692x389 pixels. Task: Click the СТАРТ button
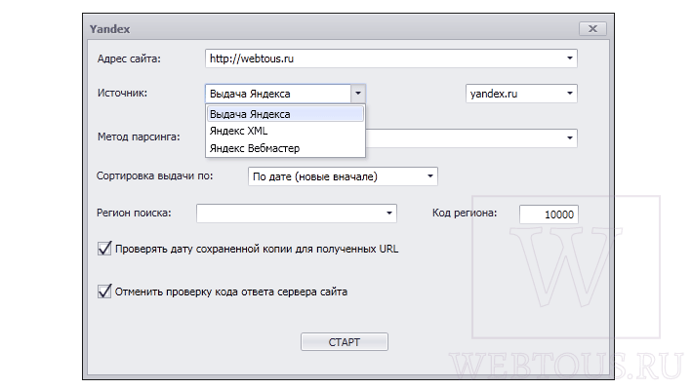[x=345, y=342]
